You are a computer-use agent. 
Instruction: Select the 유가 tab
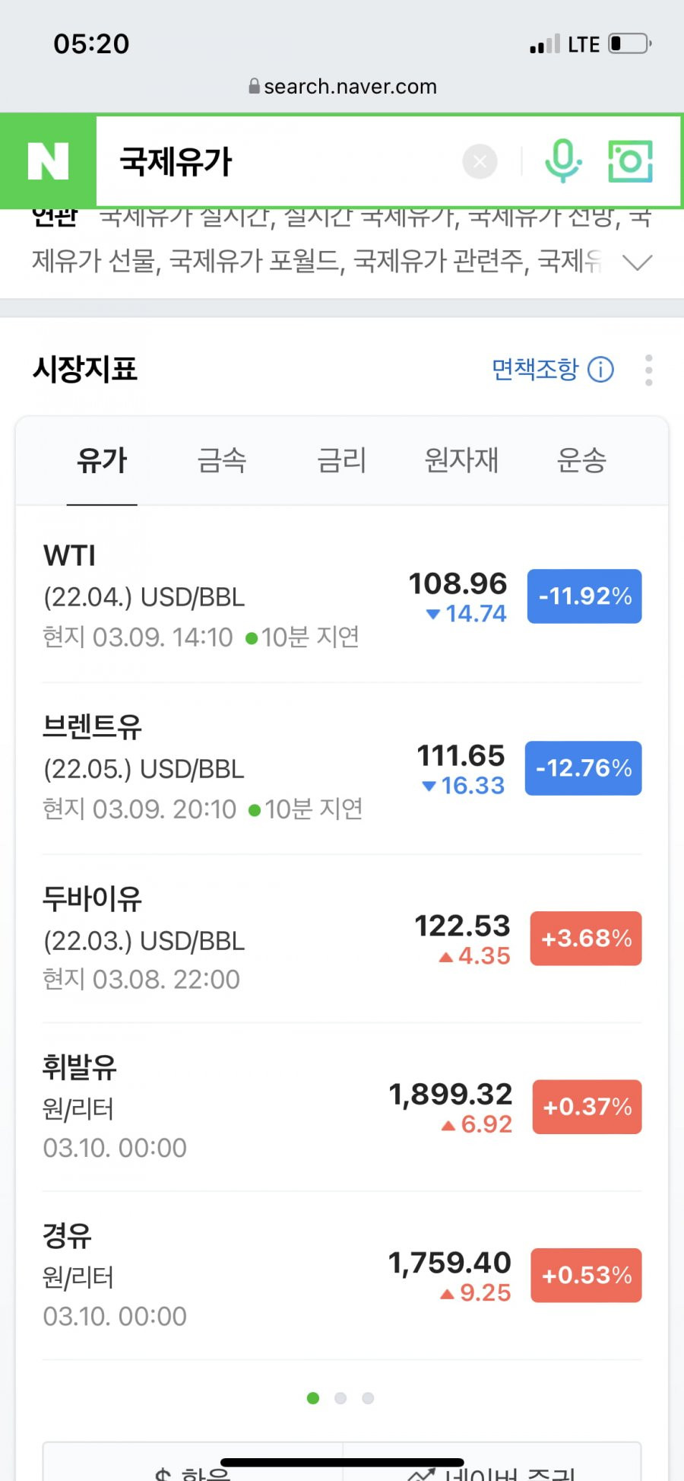102,461
